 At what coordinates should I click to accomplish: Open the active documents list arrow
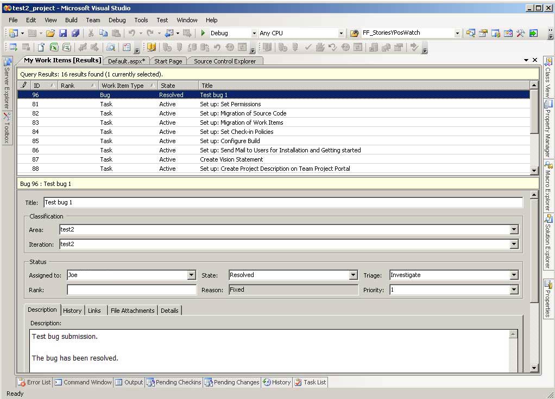click(x=526, y=60)
